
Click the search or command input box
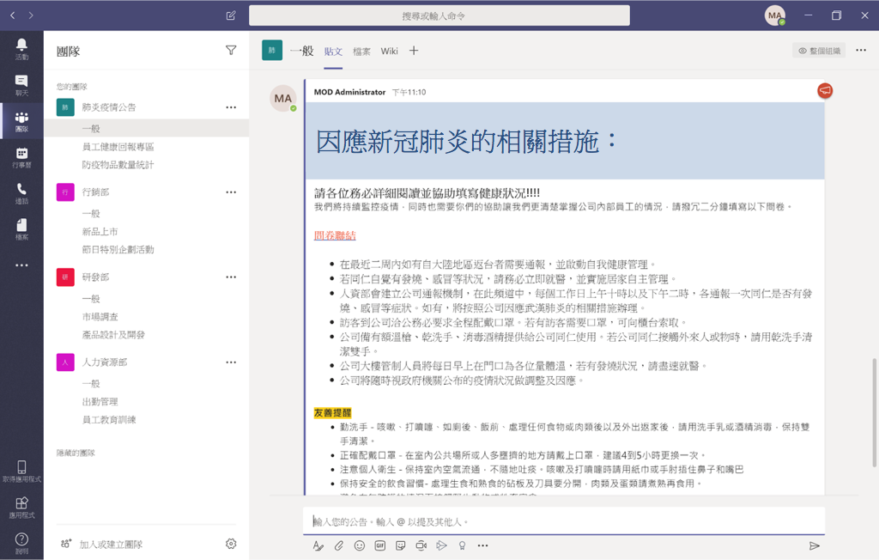[439, 15]
